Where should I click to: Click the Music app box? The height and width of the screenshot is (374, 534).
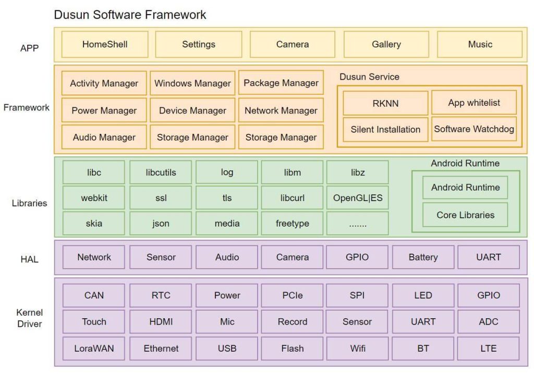pos(480,44)
